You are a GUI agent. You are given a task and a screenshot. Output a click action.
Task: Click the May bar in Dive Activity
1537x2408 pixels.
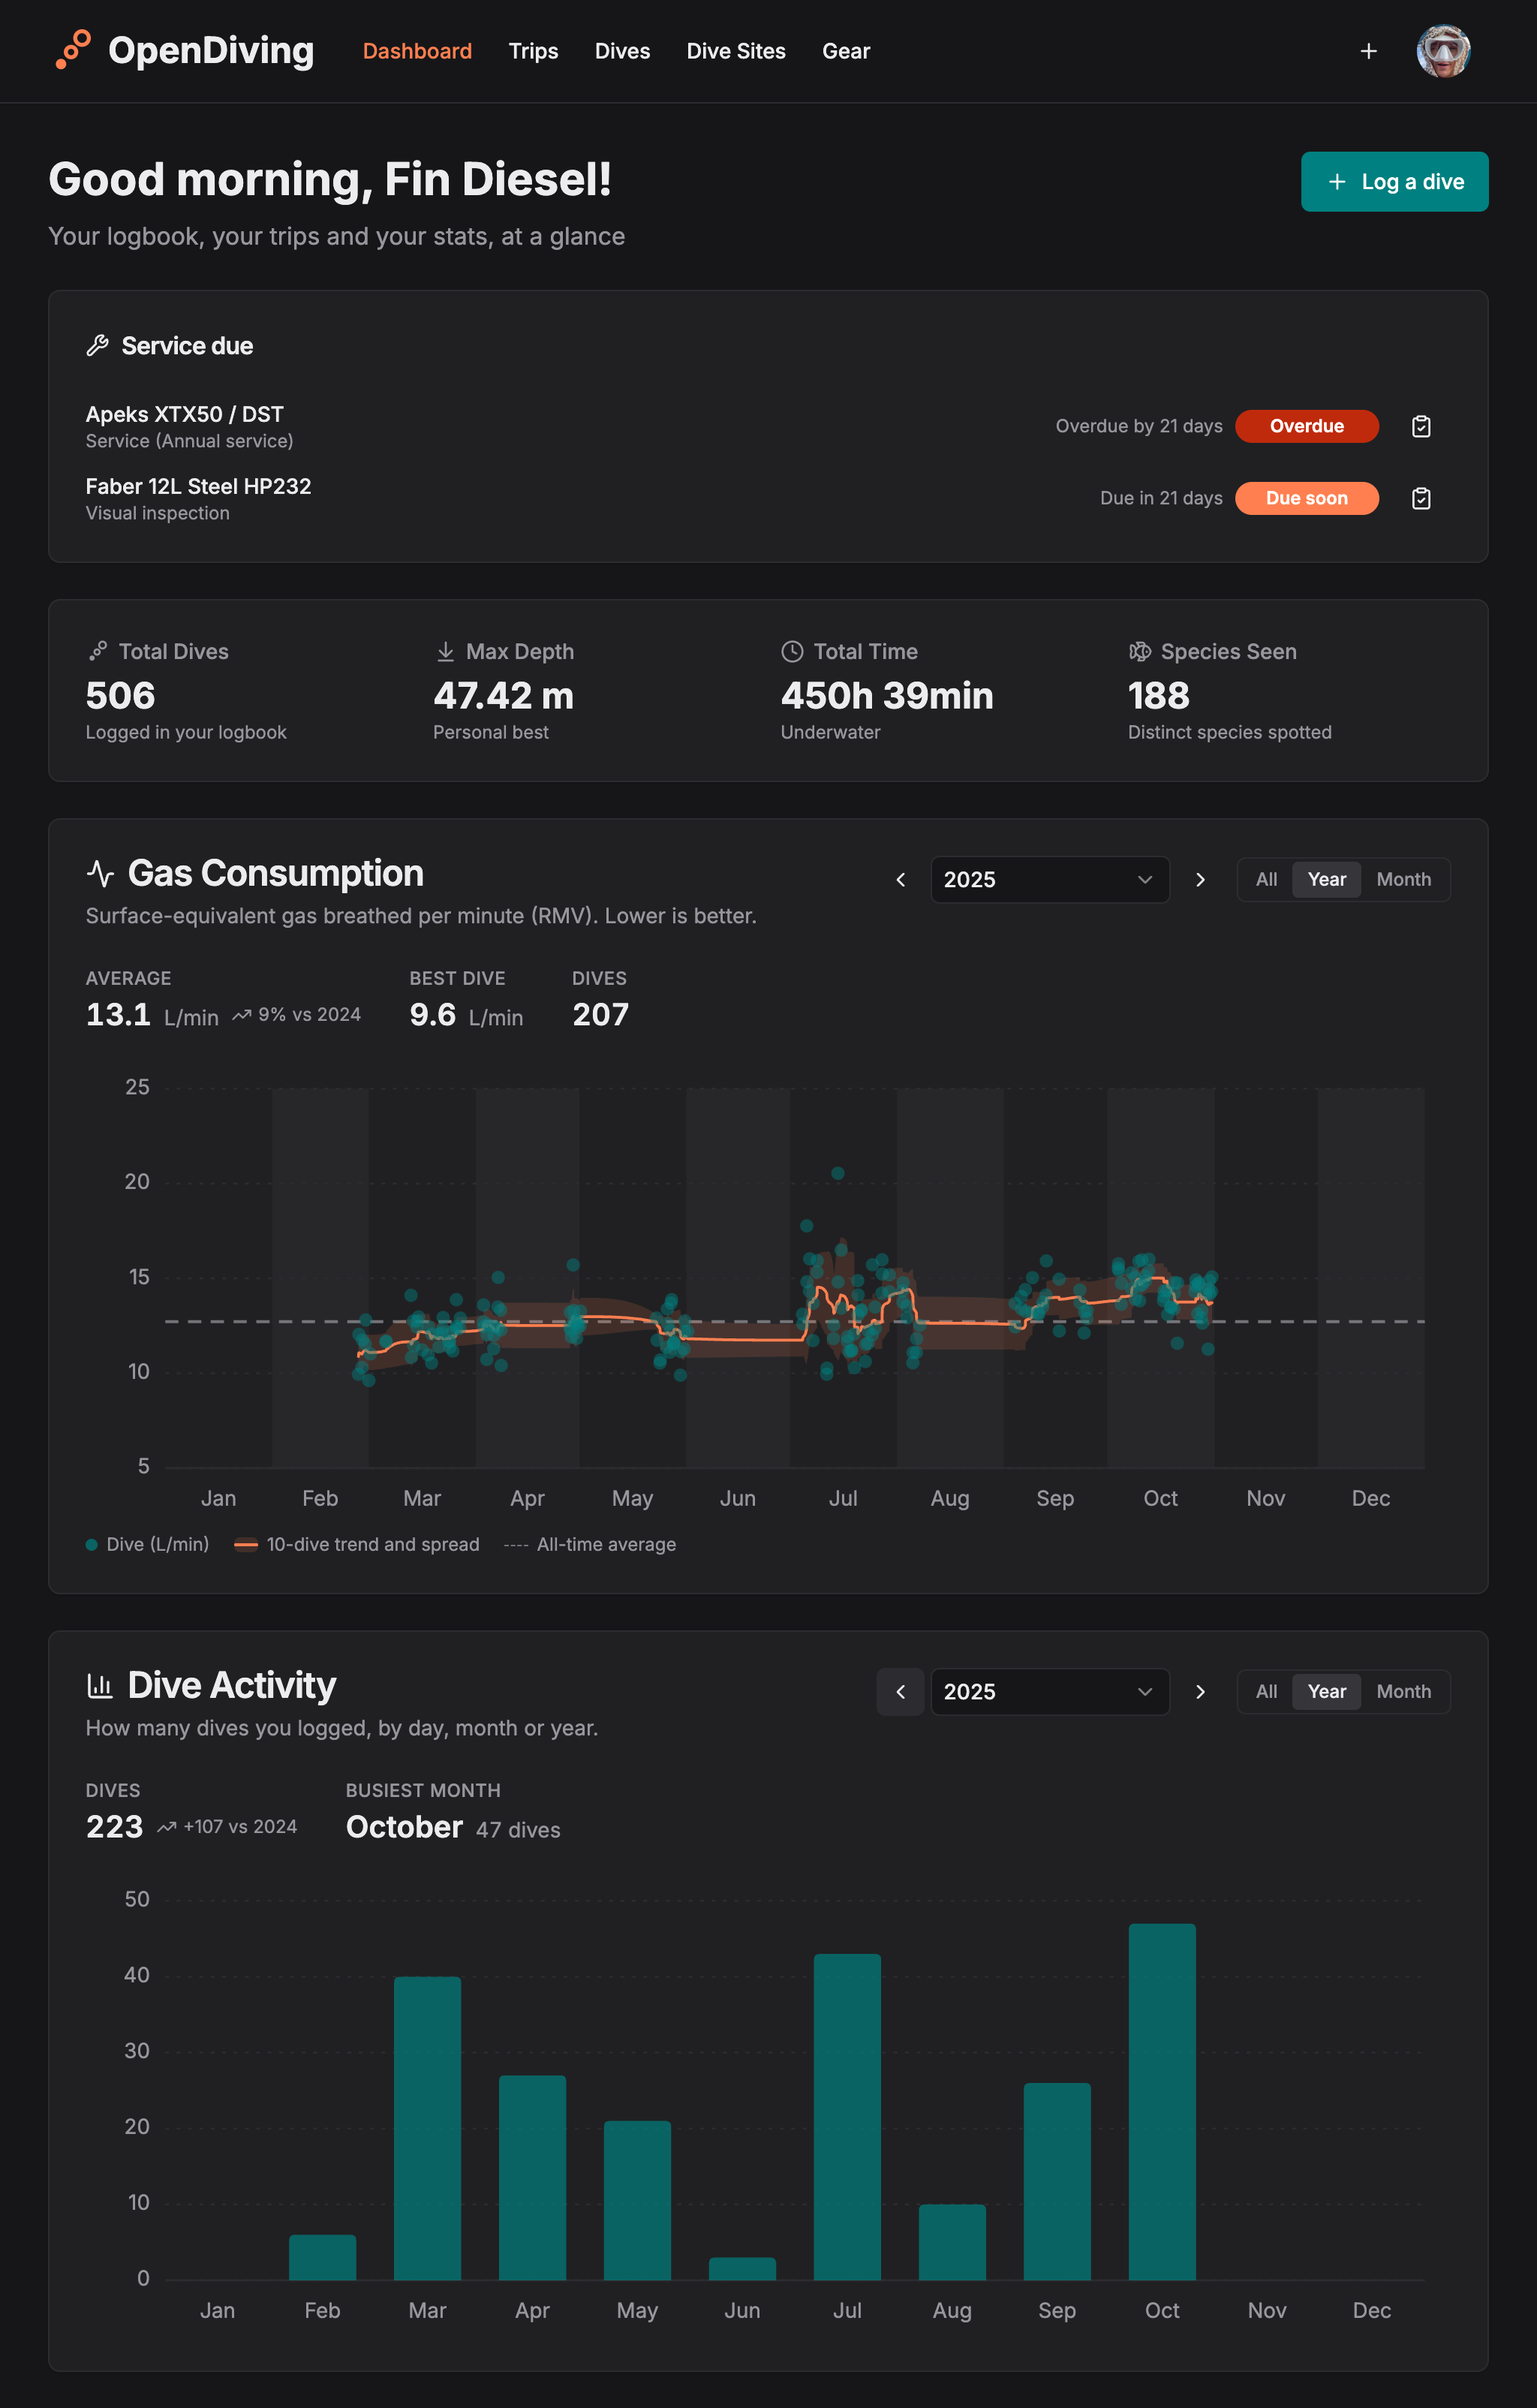click(x=637, y=2200)
